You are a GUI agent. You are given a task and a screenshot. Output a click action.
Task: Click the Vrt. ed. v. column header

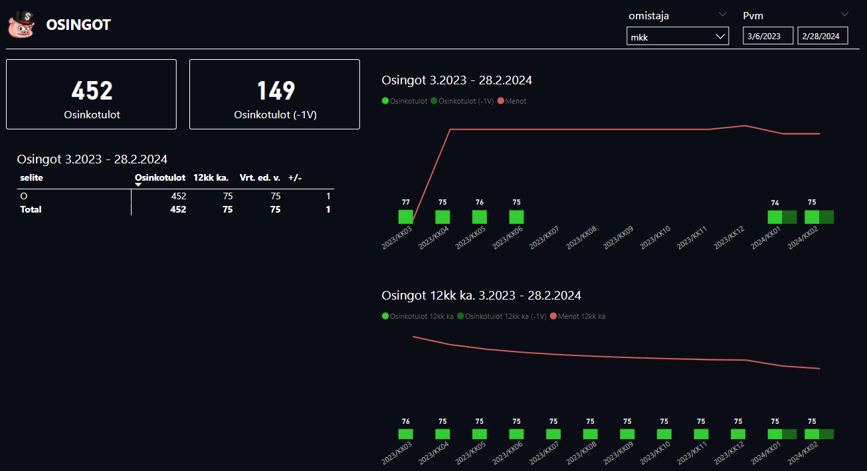(x=260, y=177)
